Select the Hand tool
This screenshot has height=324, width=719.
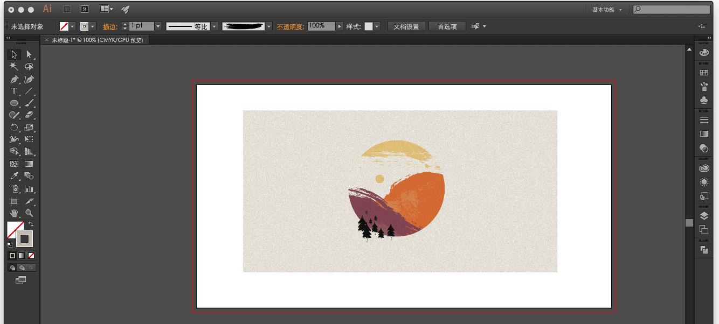point(13,213)
